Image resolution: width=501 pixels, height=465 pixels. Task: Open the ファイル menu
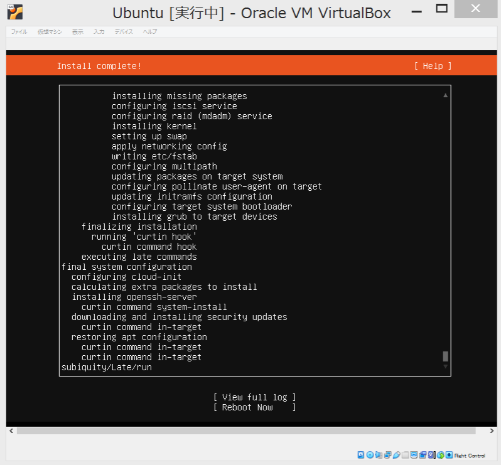coord(19,31)
